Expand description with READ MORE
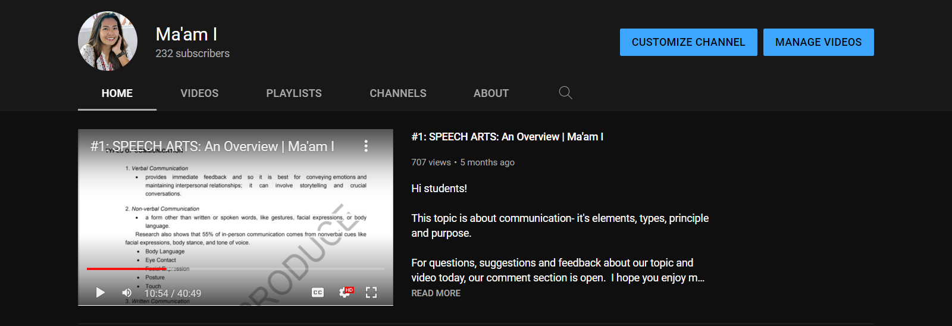The height and width of the screenshot is (326, 952). [x=436, y=293]
